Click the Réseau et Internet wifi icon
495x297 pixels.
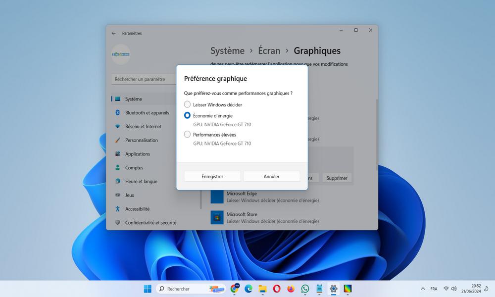[x=118, y=126]
